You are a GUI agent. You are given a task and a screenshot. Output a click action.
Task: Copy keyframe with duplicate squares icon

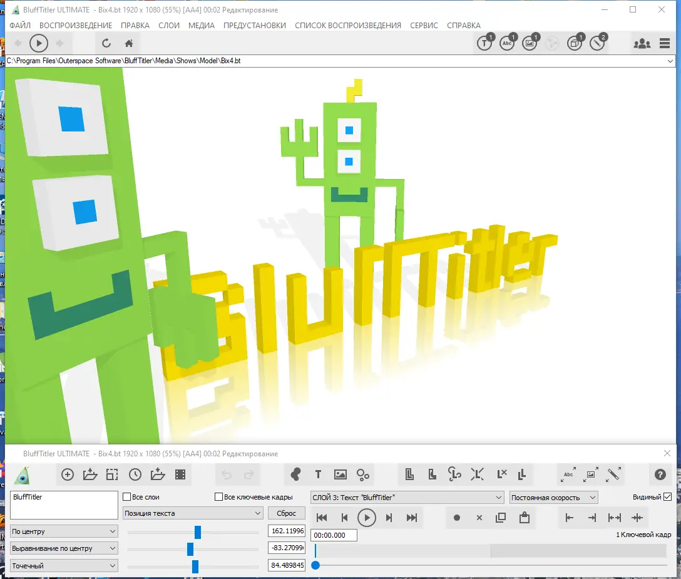[501, 518]
